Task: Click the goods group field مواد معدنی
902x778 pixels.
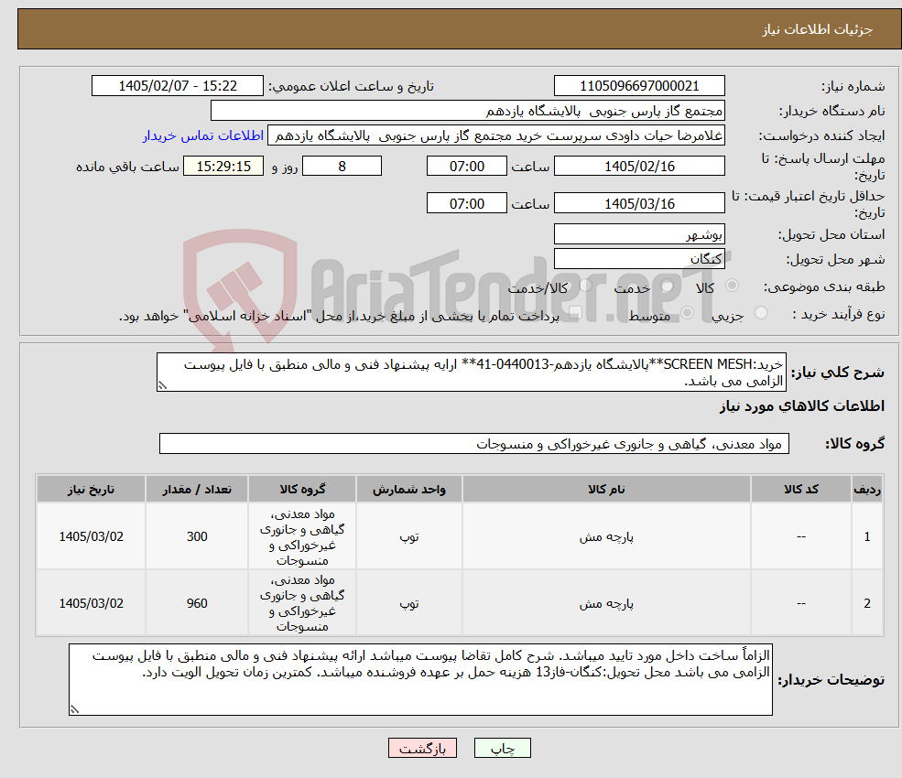Action: pyautogui.click(x=474, y=443)
